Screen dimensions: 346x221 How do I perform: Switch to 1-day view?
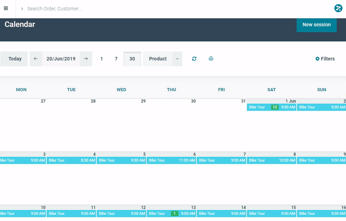click(102, 59)
